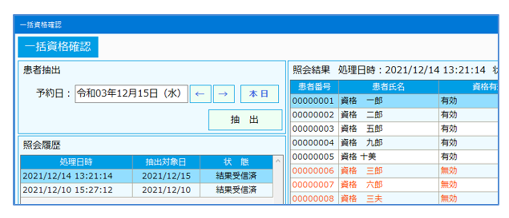Click the 2021/12/15 extraction date cell

tap(166, 176)
